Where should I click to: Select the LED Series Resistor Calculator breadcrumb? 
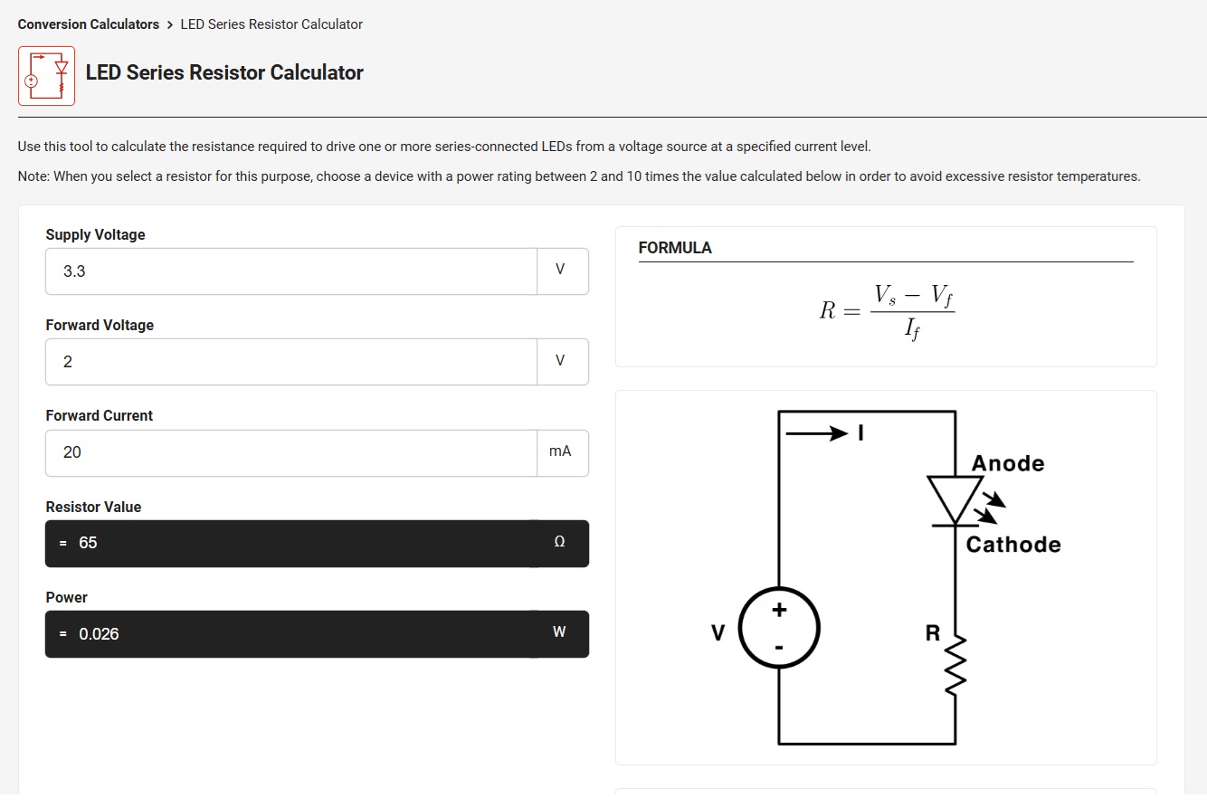(271, 24)
